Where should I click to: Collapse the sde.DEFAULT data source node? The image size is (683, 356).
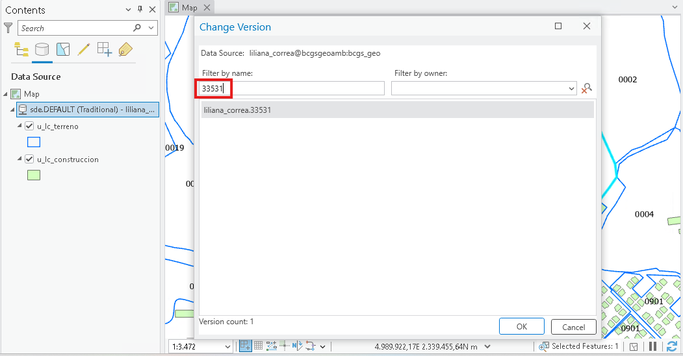click(x=12, y=110)
